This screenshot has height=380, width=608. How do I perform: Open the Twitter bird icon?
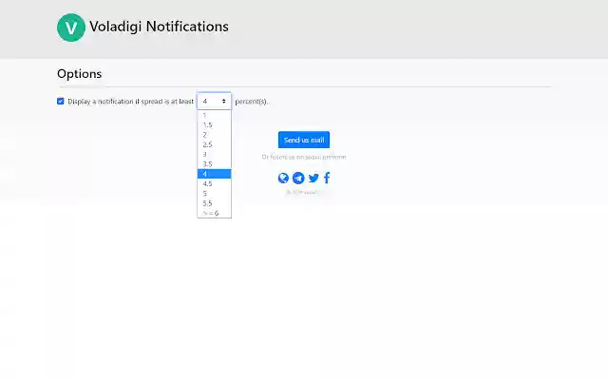coord(313,178)
